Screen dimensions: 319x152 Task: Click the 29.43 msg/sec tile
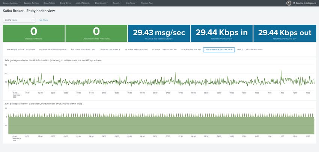[159, 33]
